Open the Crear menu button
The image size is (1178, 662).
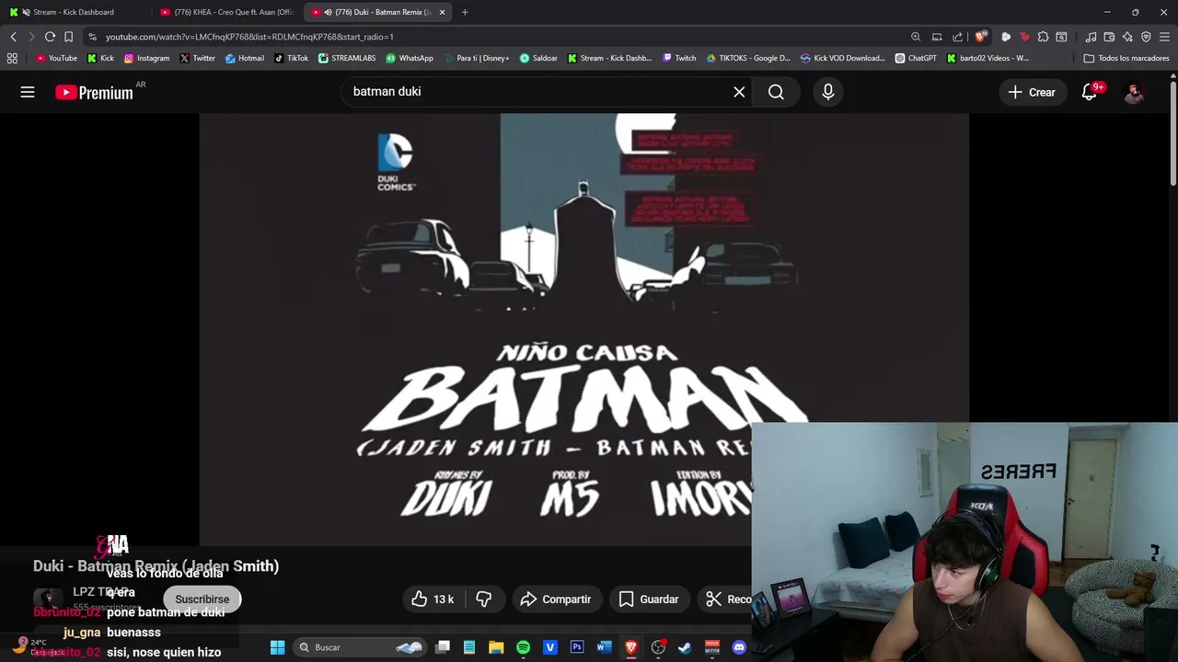pyautogui.click(x=1032, y=92)
